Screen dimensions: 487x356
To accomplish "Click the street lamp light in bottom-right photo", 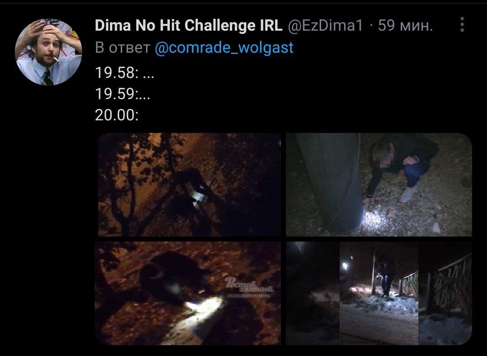I will 345,266.
